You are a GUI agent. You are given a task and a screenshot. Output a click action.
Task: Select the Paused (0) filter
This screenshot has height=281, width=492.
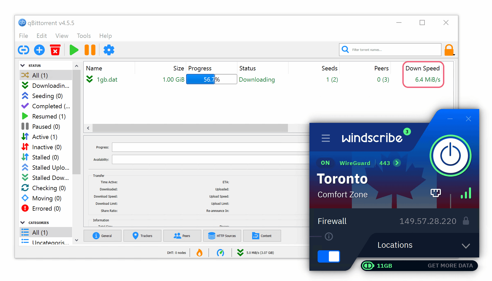point(46,126)
